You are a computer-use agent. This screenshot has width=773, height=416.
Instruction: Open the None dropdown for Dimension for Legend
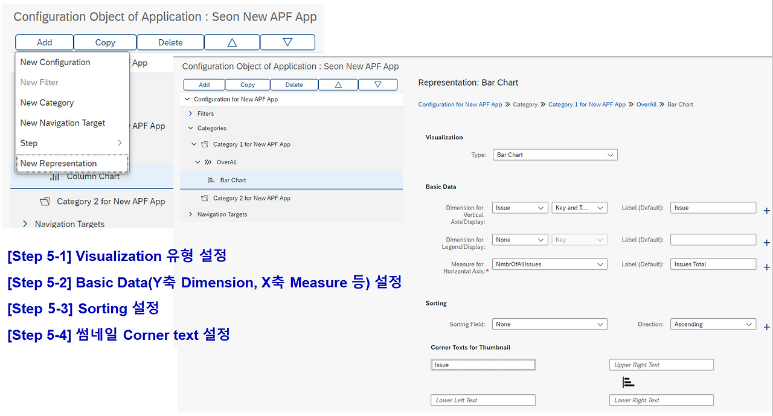[x=520, y=240]
